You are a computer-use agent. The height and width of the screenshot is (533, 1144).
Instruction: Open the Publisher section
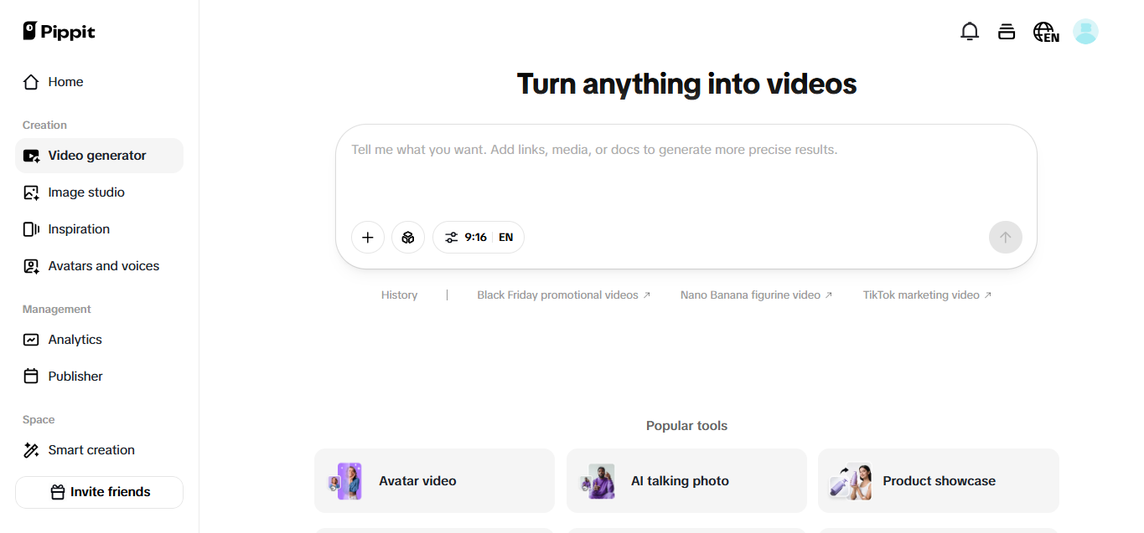click(75, 376)
